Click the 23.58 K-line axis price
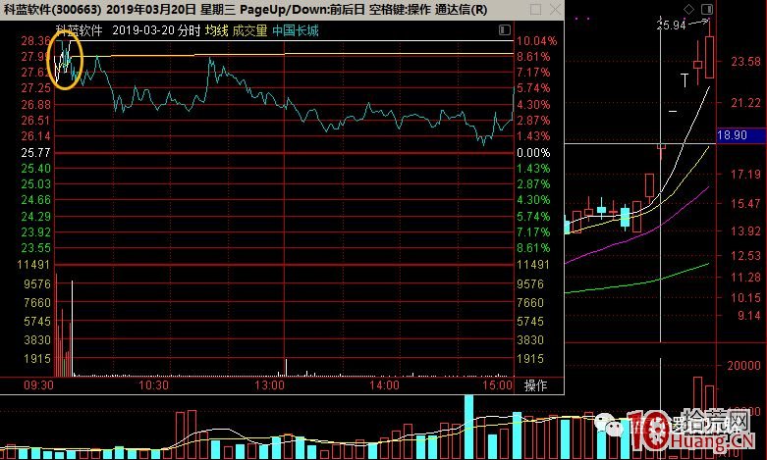Screen dimensions: 767x460 pos(745,62)
